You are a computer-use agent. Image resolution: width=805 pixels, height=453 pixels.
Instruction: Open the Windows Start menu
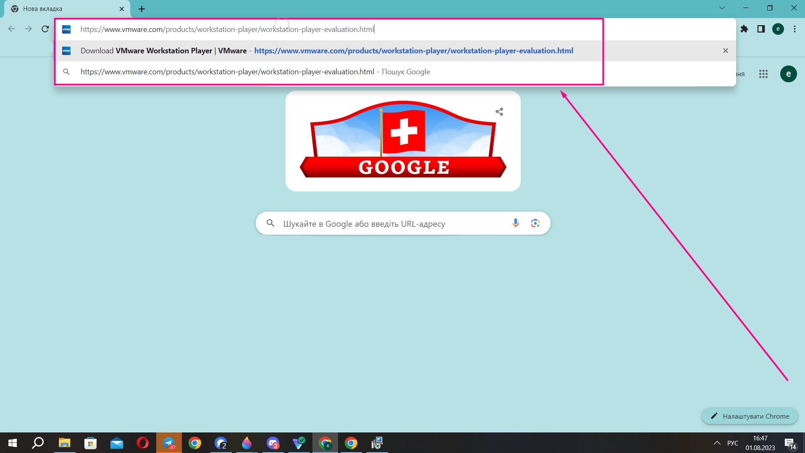pos(13,443)
